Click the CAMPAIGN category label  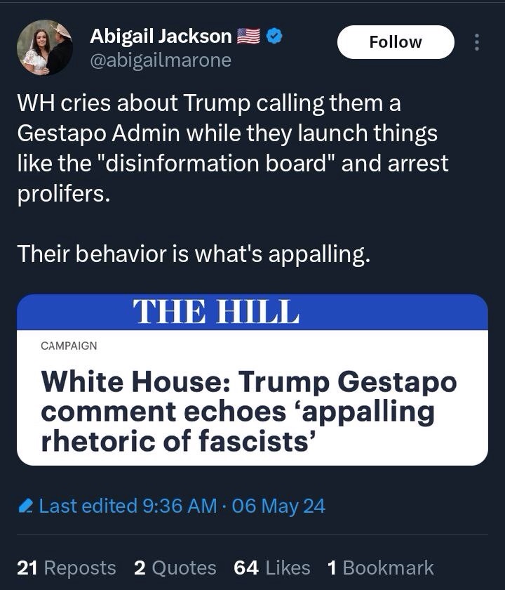(x=69, y=346)
